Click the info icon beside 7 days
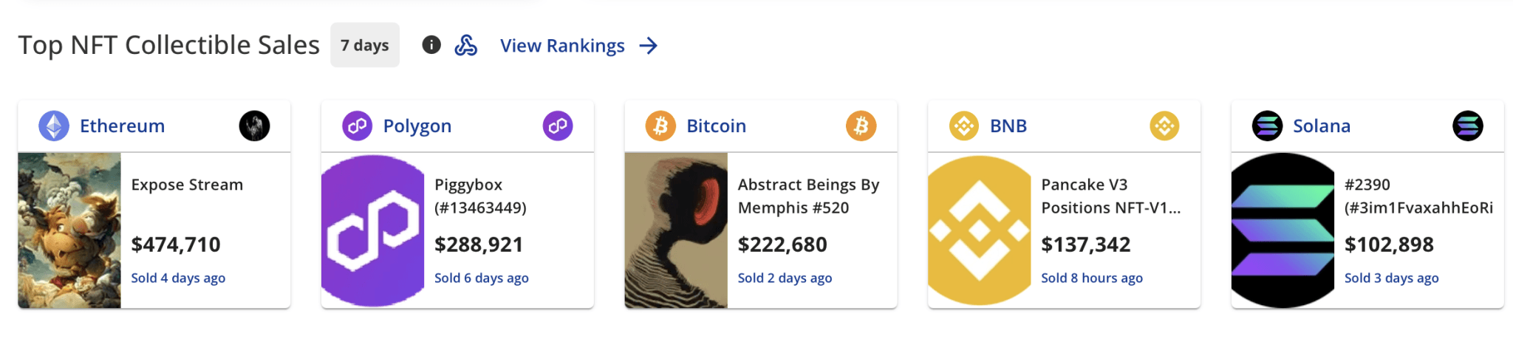Screen dimensions: 1513x339 click(x=431, y=45)
